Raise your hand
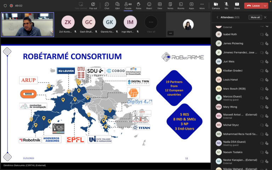The width and height of the screenshot is (272, 170). point(138,6)
